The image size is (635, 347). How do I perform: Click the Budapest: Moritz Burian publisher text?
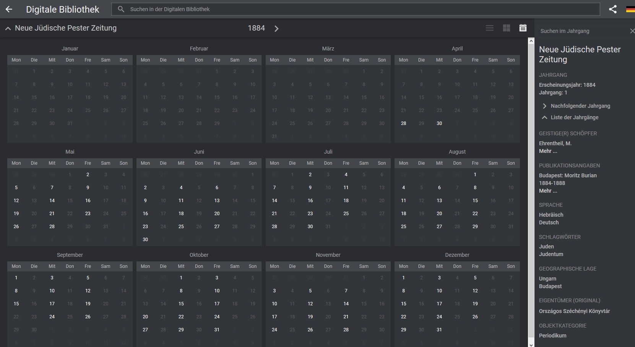click(568, 175)
